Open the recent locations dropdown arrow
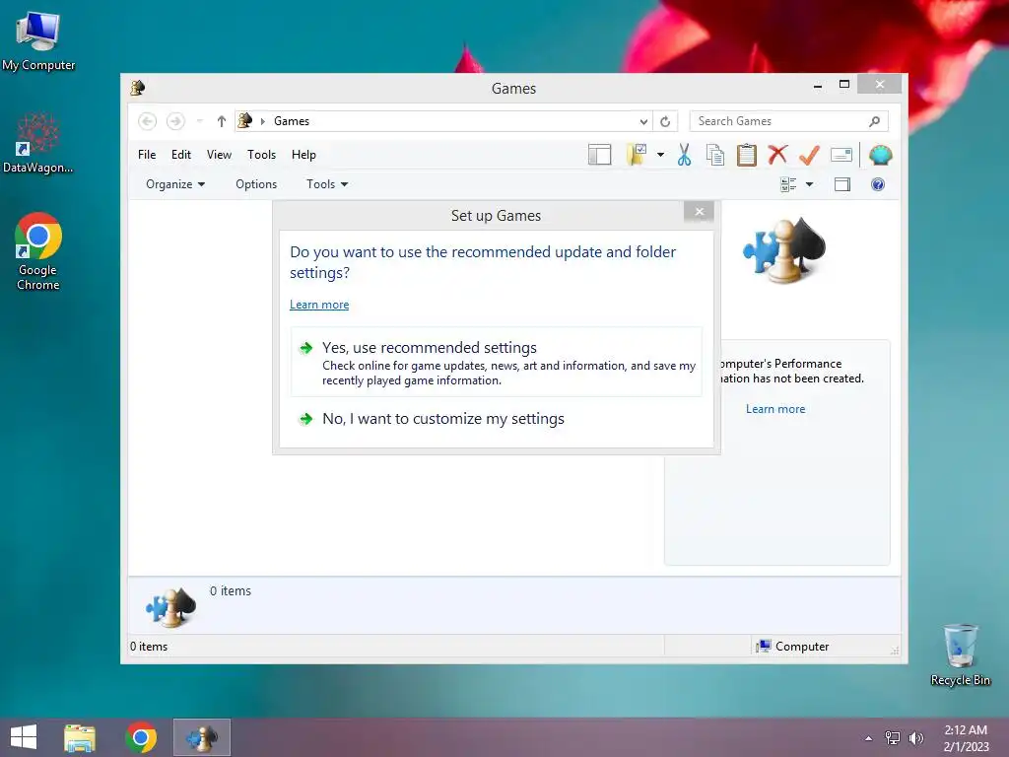 (199, 121)
